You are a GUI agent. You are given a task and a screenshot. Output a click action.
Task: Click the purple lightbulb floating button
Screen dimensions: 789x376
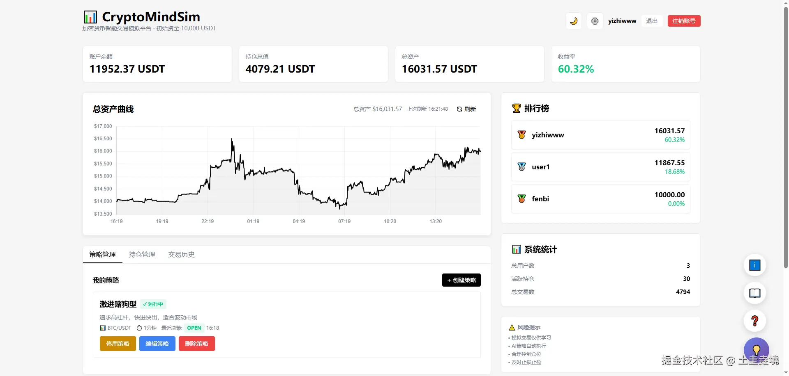(756, 349)
